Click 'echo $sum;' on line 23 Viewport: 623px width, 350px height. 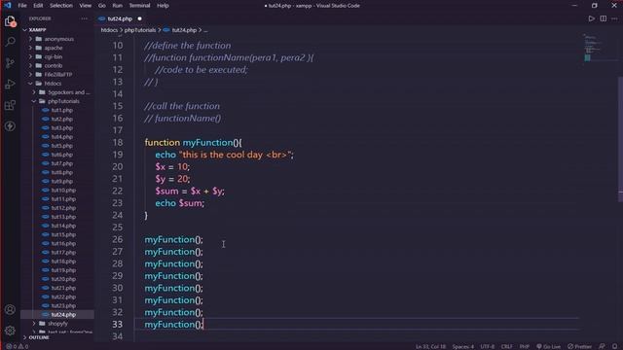pos(179,203)
